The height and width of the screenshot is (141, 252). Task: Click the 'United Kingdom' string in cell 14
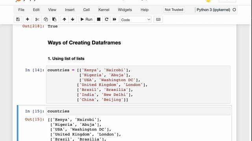pyautogui.click(x=99, y=85)
